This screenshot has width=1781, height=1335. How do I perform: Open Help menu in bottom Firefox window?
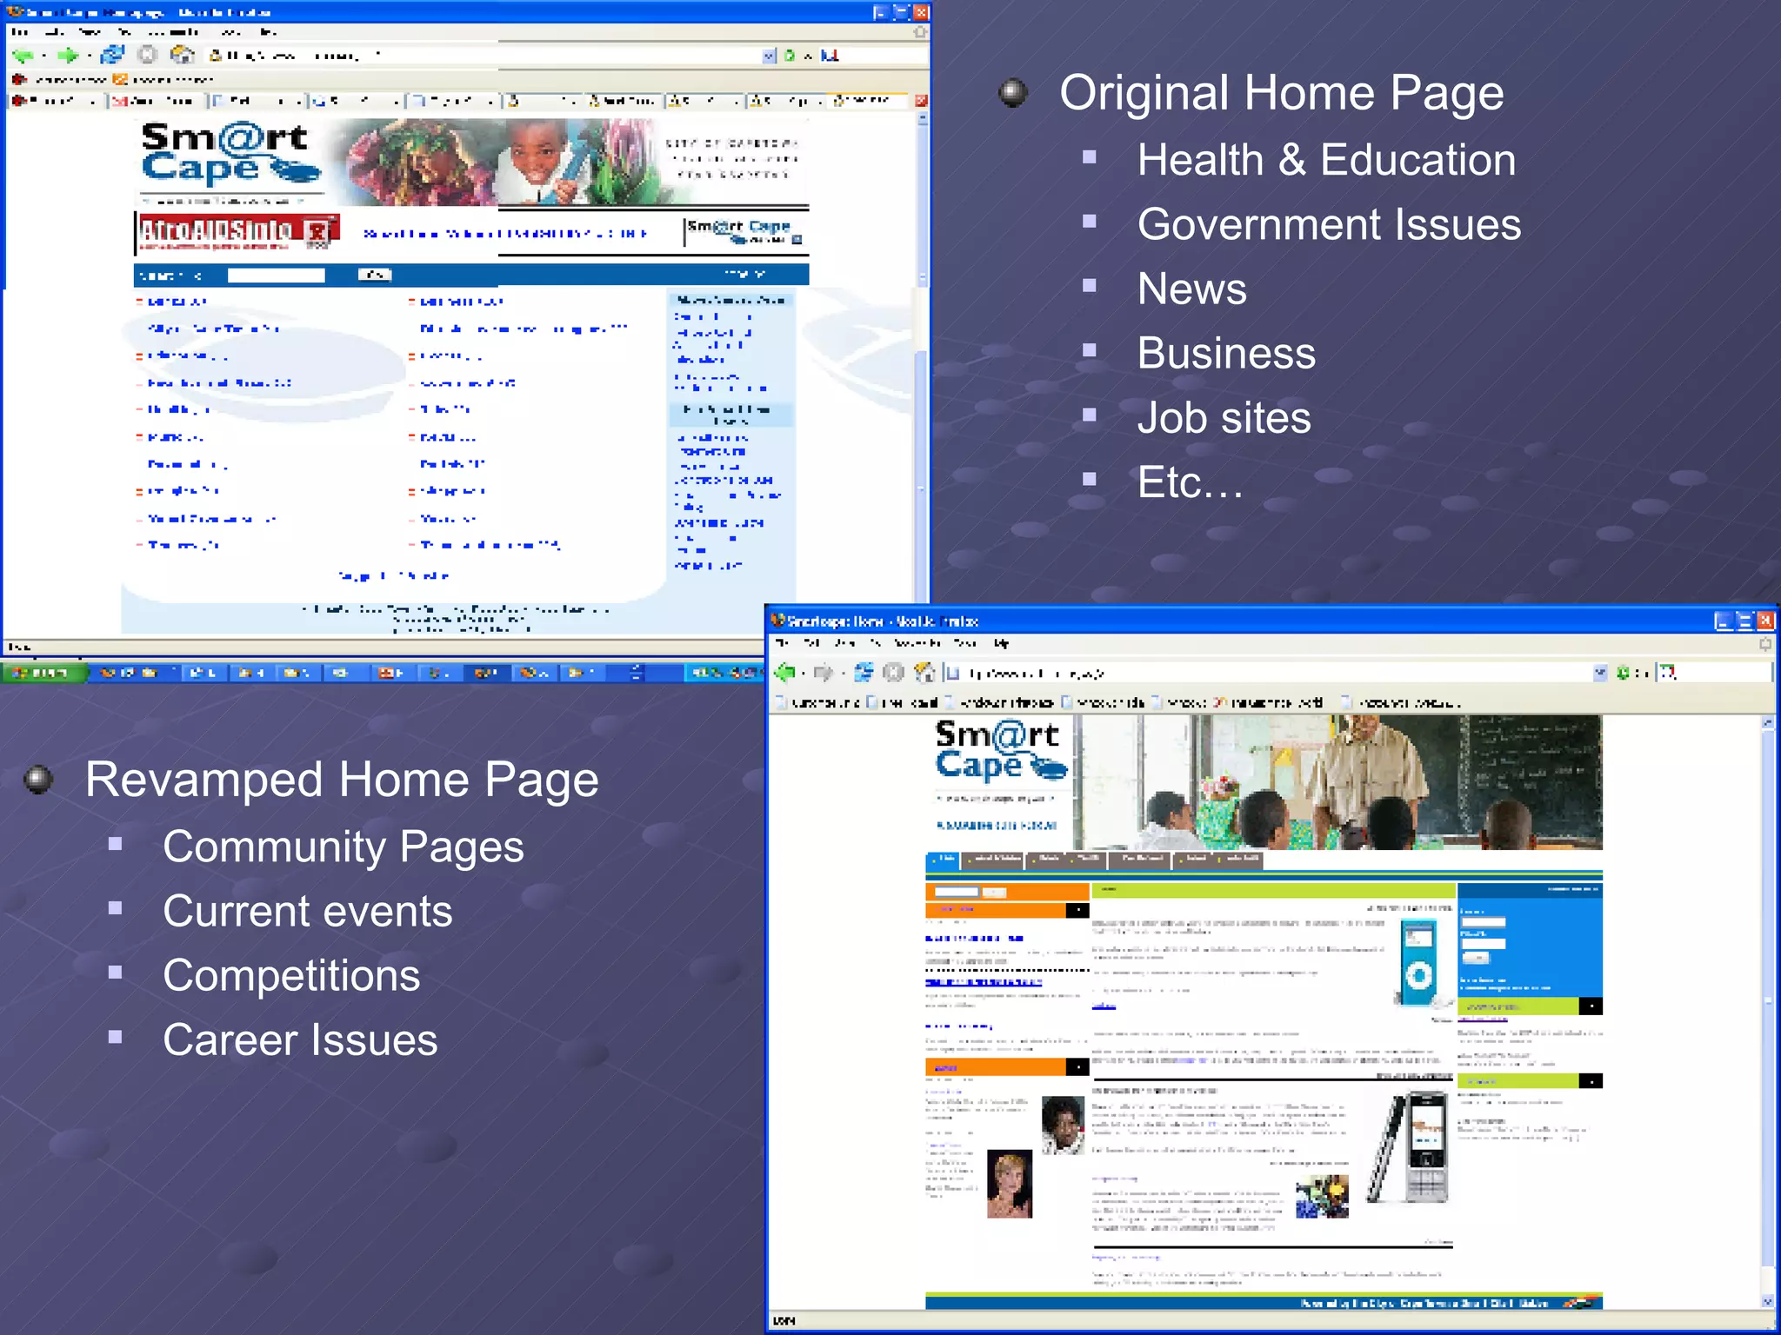pyautogui.click(x=1002, y=644)
